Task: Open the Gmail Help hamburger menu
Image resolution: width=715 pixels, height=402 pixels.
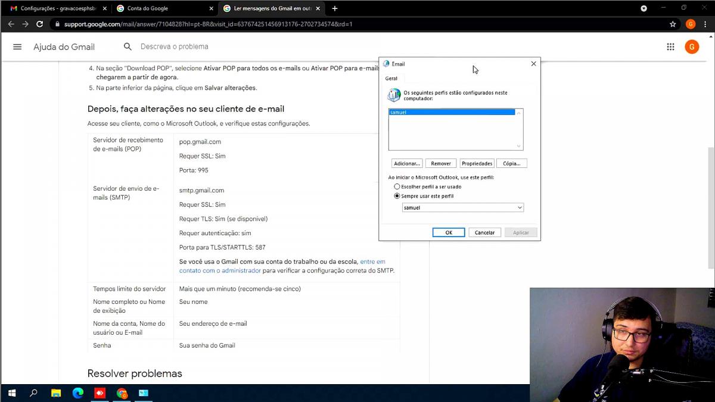Action: pyautogui.click(x=17, y=46)
